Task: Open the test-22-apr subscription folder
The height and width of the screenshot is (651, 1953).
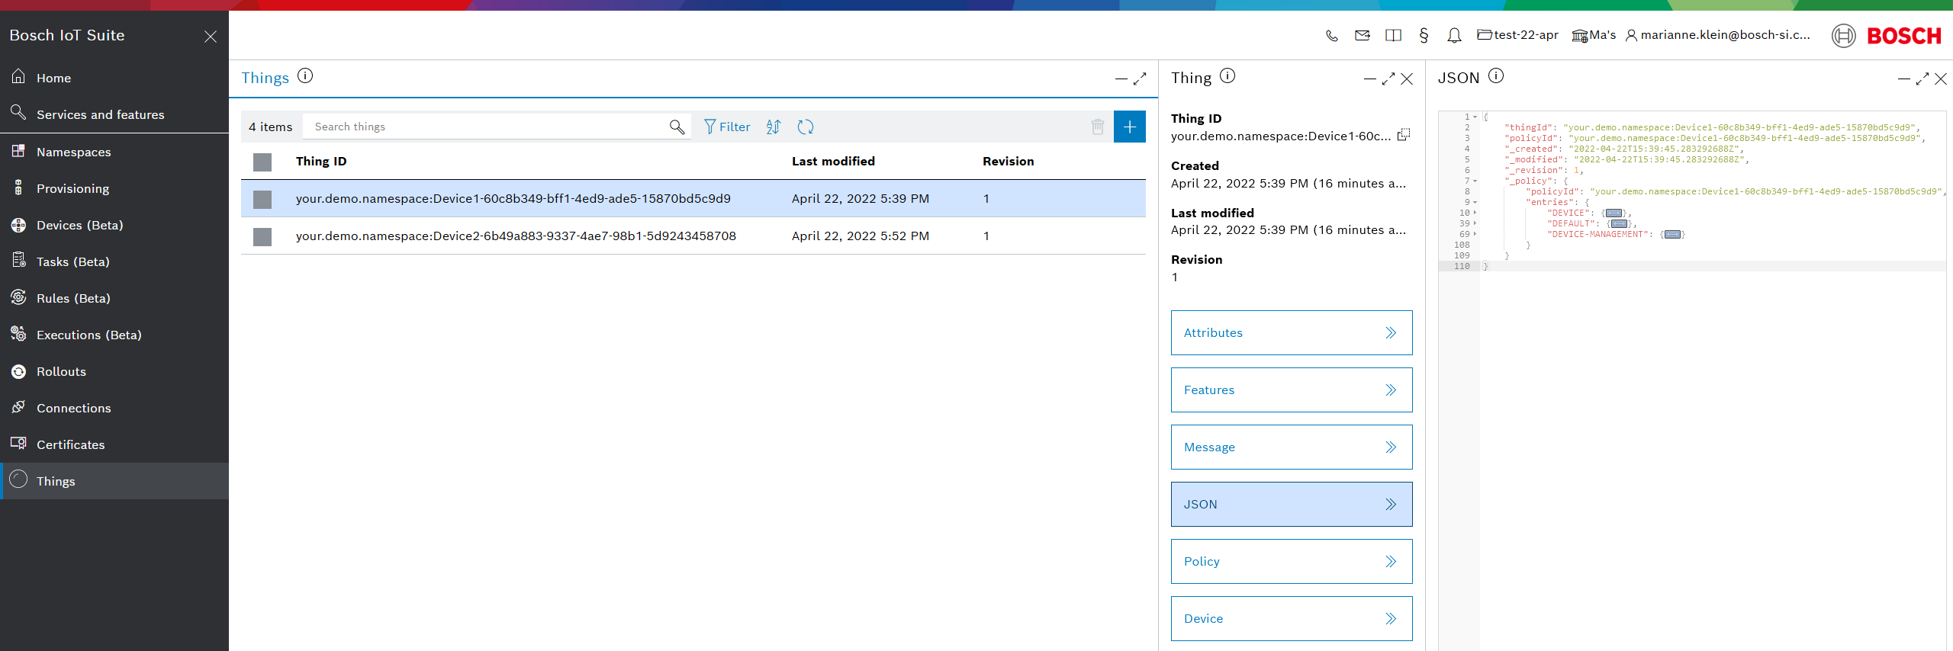Action: (1517, 35)
